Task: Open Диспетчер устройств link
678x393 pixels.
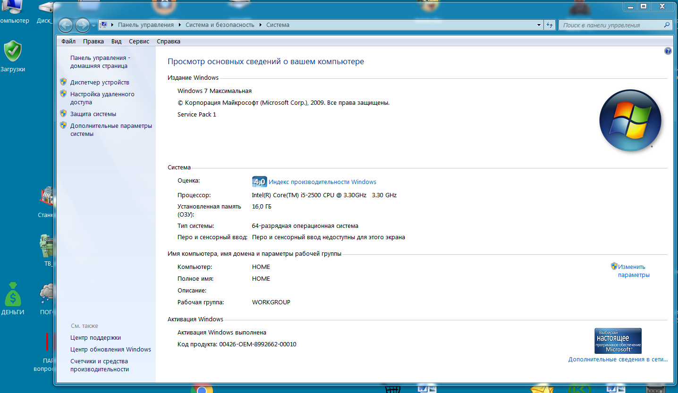Action: tap(100, 82)
